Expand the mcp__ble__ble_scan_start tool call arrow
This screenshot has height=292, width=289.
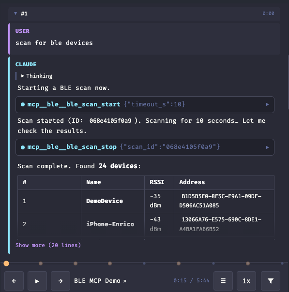pyautogui.click(x=267, y=104)
